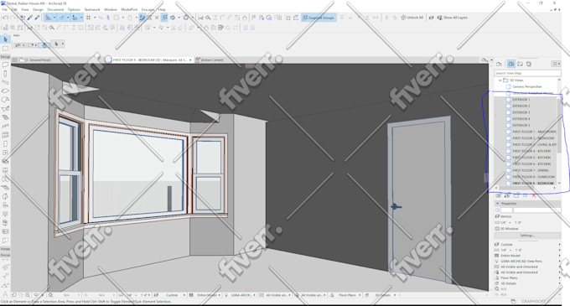Undo the last action
The height and width of the screenshot is (306, 570).
(x=5, y=18)
